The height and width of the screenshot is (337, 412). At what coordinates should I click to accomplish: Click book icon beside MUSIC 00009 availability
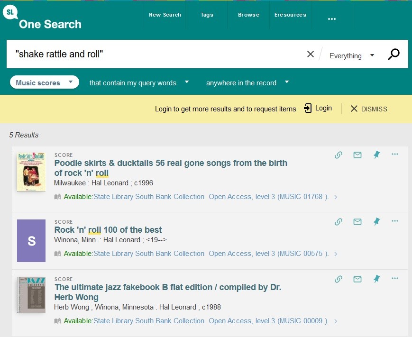[x=57, y=321]
